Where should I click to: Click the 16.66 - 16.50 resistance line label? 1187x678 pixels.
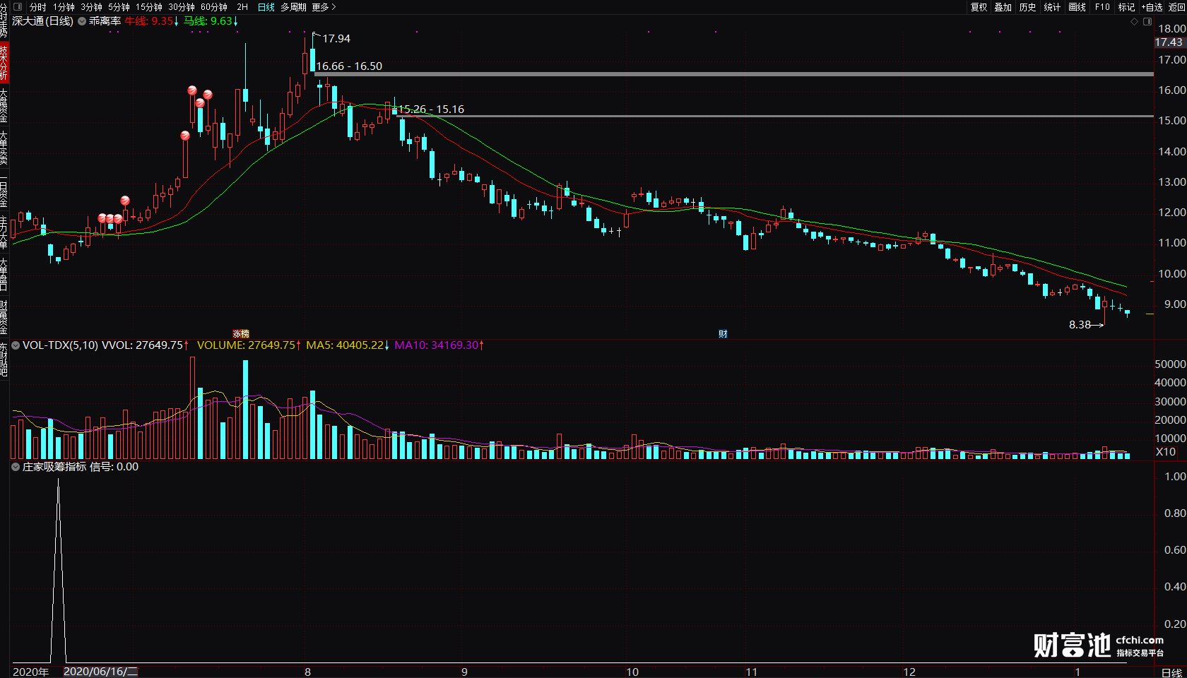point(349,66)
